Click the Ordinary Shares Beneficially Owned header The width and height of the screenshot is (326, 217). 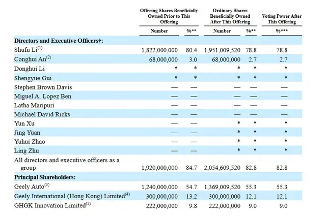point(227,16)
